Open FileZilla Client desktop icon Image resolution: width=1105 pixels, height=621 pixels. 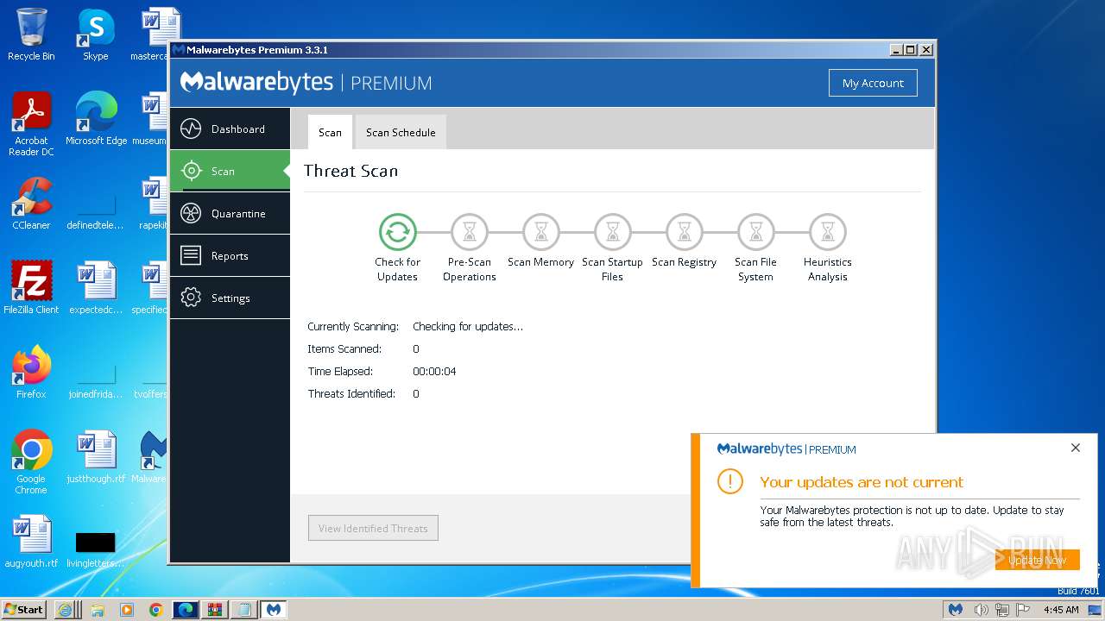tap(31, 288)
